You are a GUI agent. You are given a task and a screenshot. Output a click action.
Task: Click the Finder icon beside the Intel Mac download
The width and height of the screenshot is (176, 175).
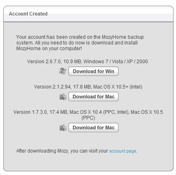[63, 97]
